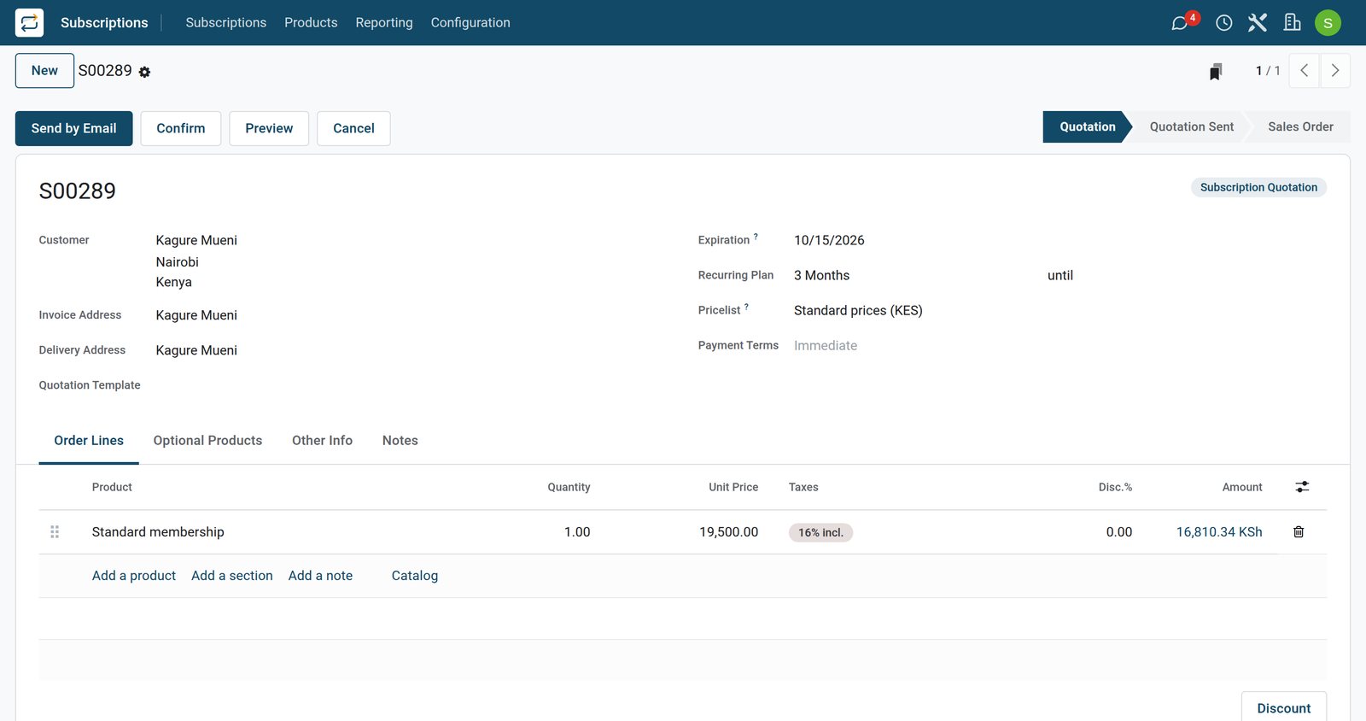Open the Subscriptions menu

(226, 23)
